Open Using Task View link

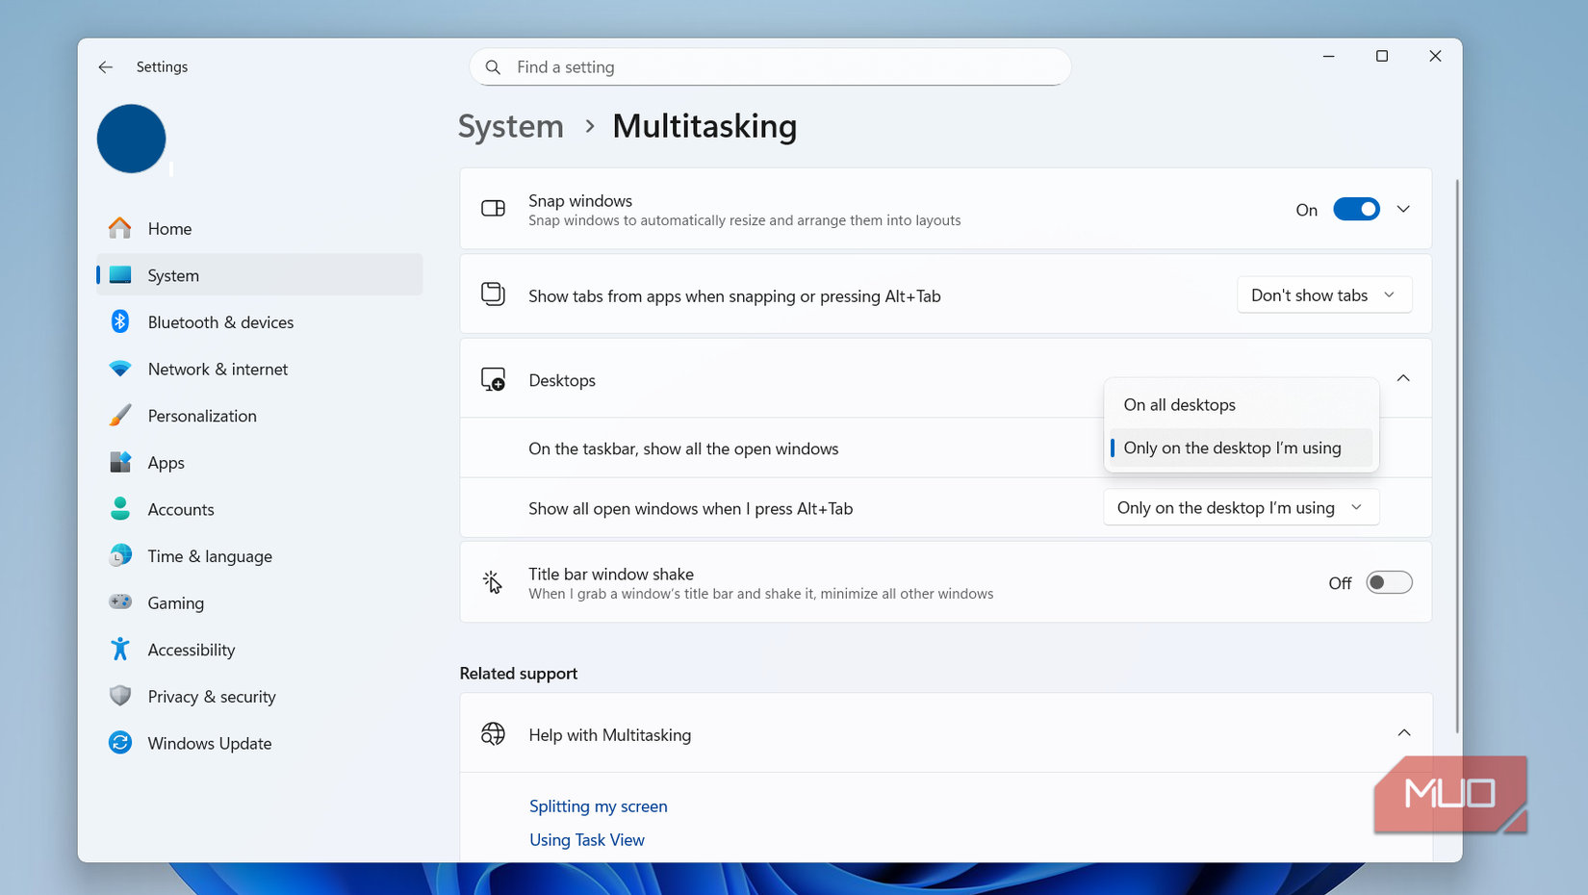tap(587, 840)
